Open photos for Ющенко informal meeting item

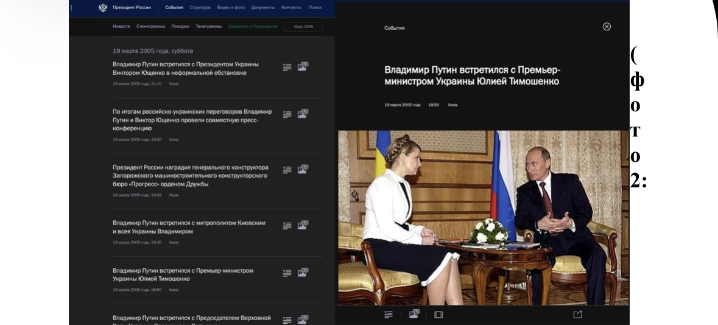tap(303, 66)
